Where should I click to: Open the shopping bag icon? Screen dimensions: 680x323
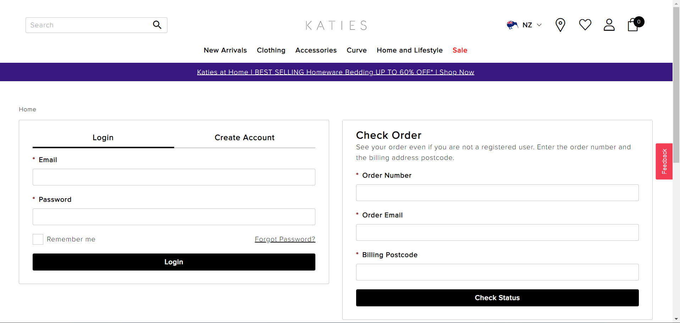point(633,25)
